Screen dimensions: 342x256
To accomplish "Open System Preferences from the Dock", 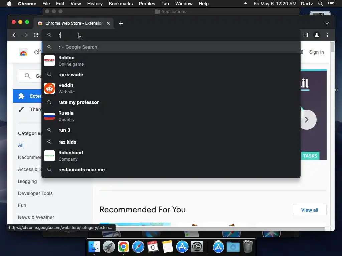I will tap(197, 247).
